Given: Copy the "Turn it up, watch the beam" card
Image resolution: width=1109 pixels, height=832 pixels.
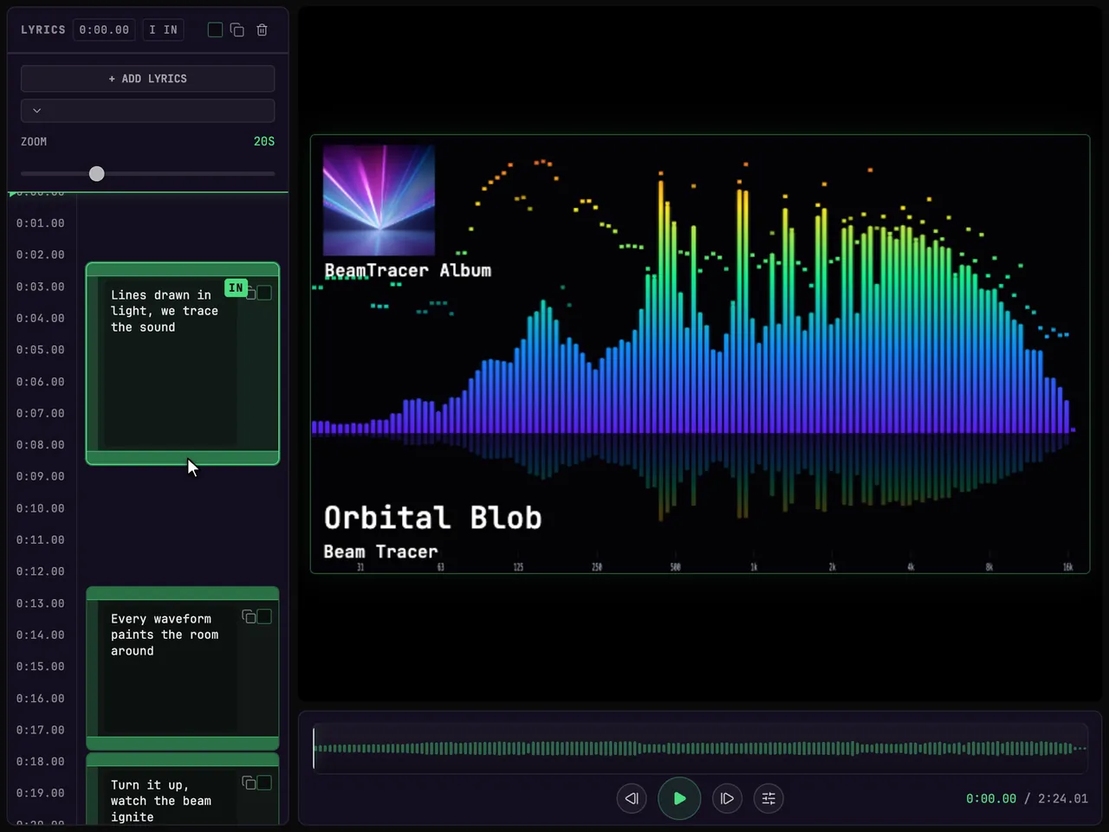Looking at the screenshot, I should coord(249,783).
